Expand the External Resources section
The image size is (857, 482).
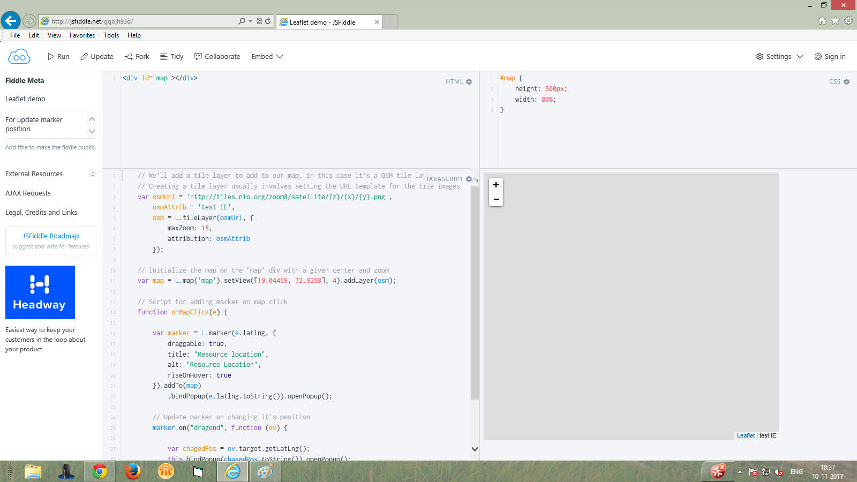tap(34, 174)
